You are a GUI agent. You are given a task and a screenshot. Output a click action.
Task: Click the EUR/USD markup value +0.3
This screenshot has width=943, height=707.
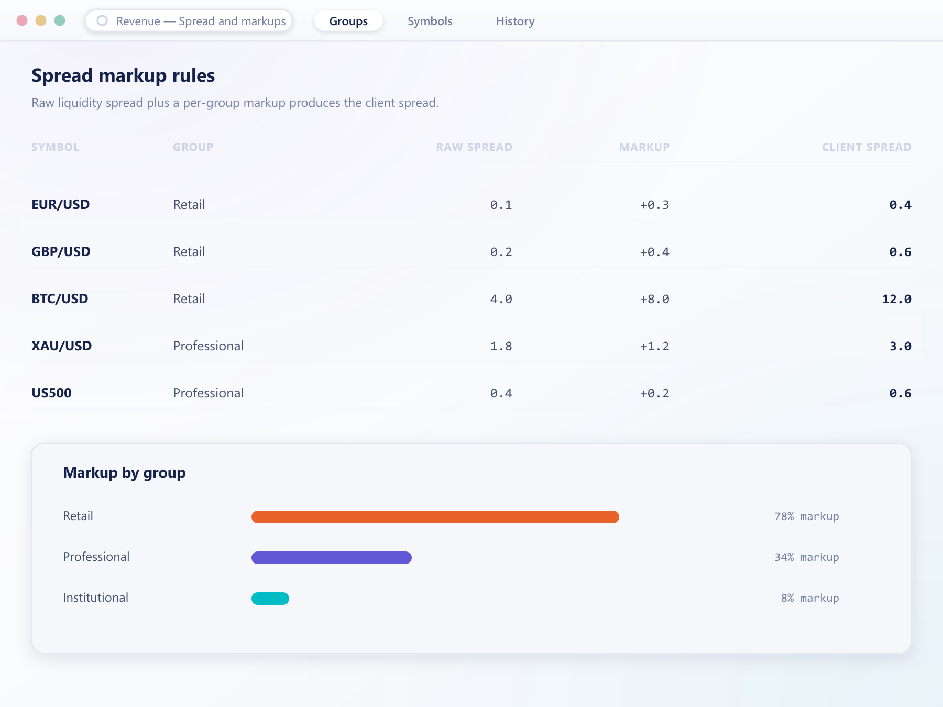point(654,205)
